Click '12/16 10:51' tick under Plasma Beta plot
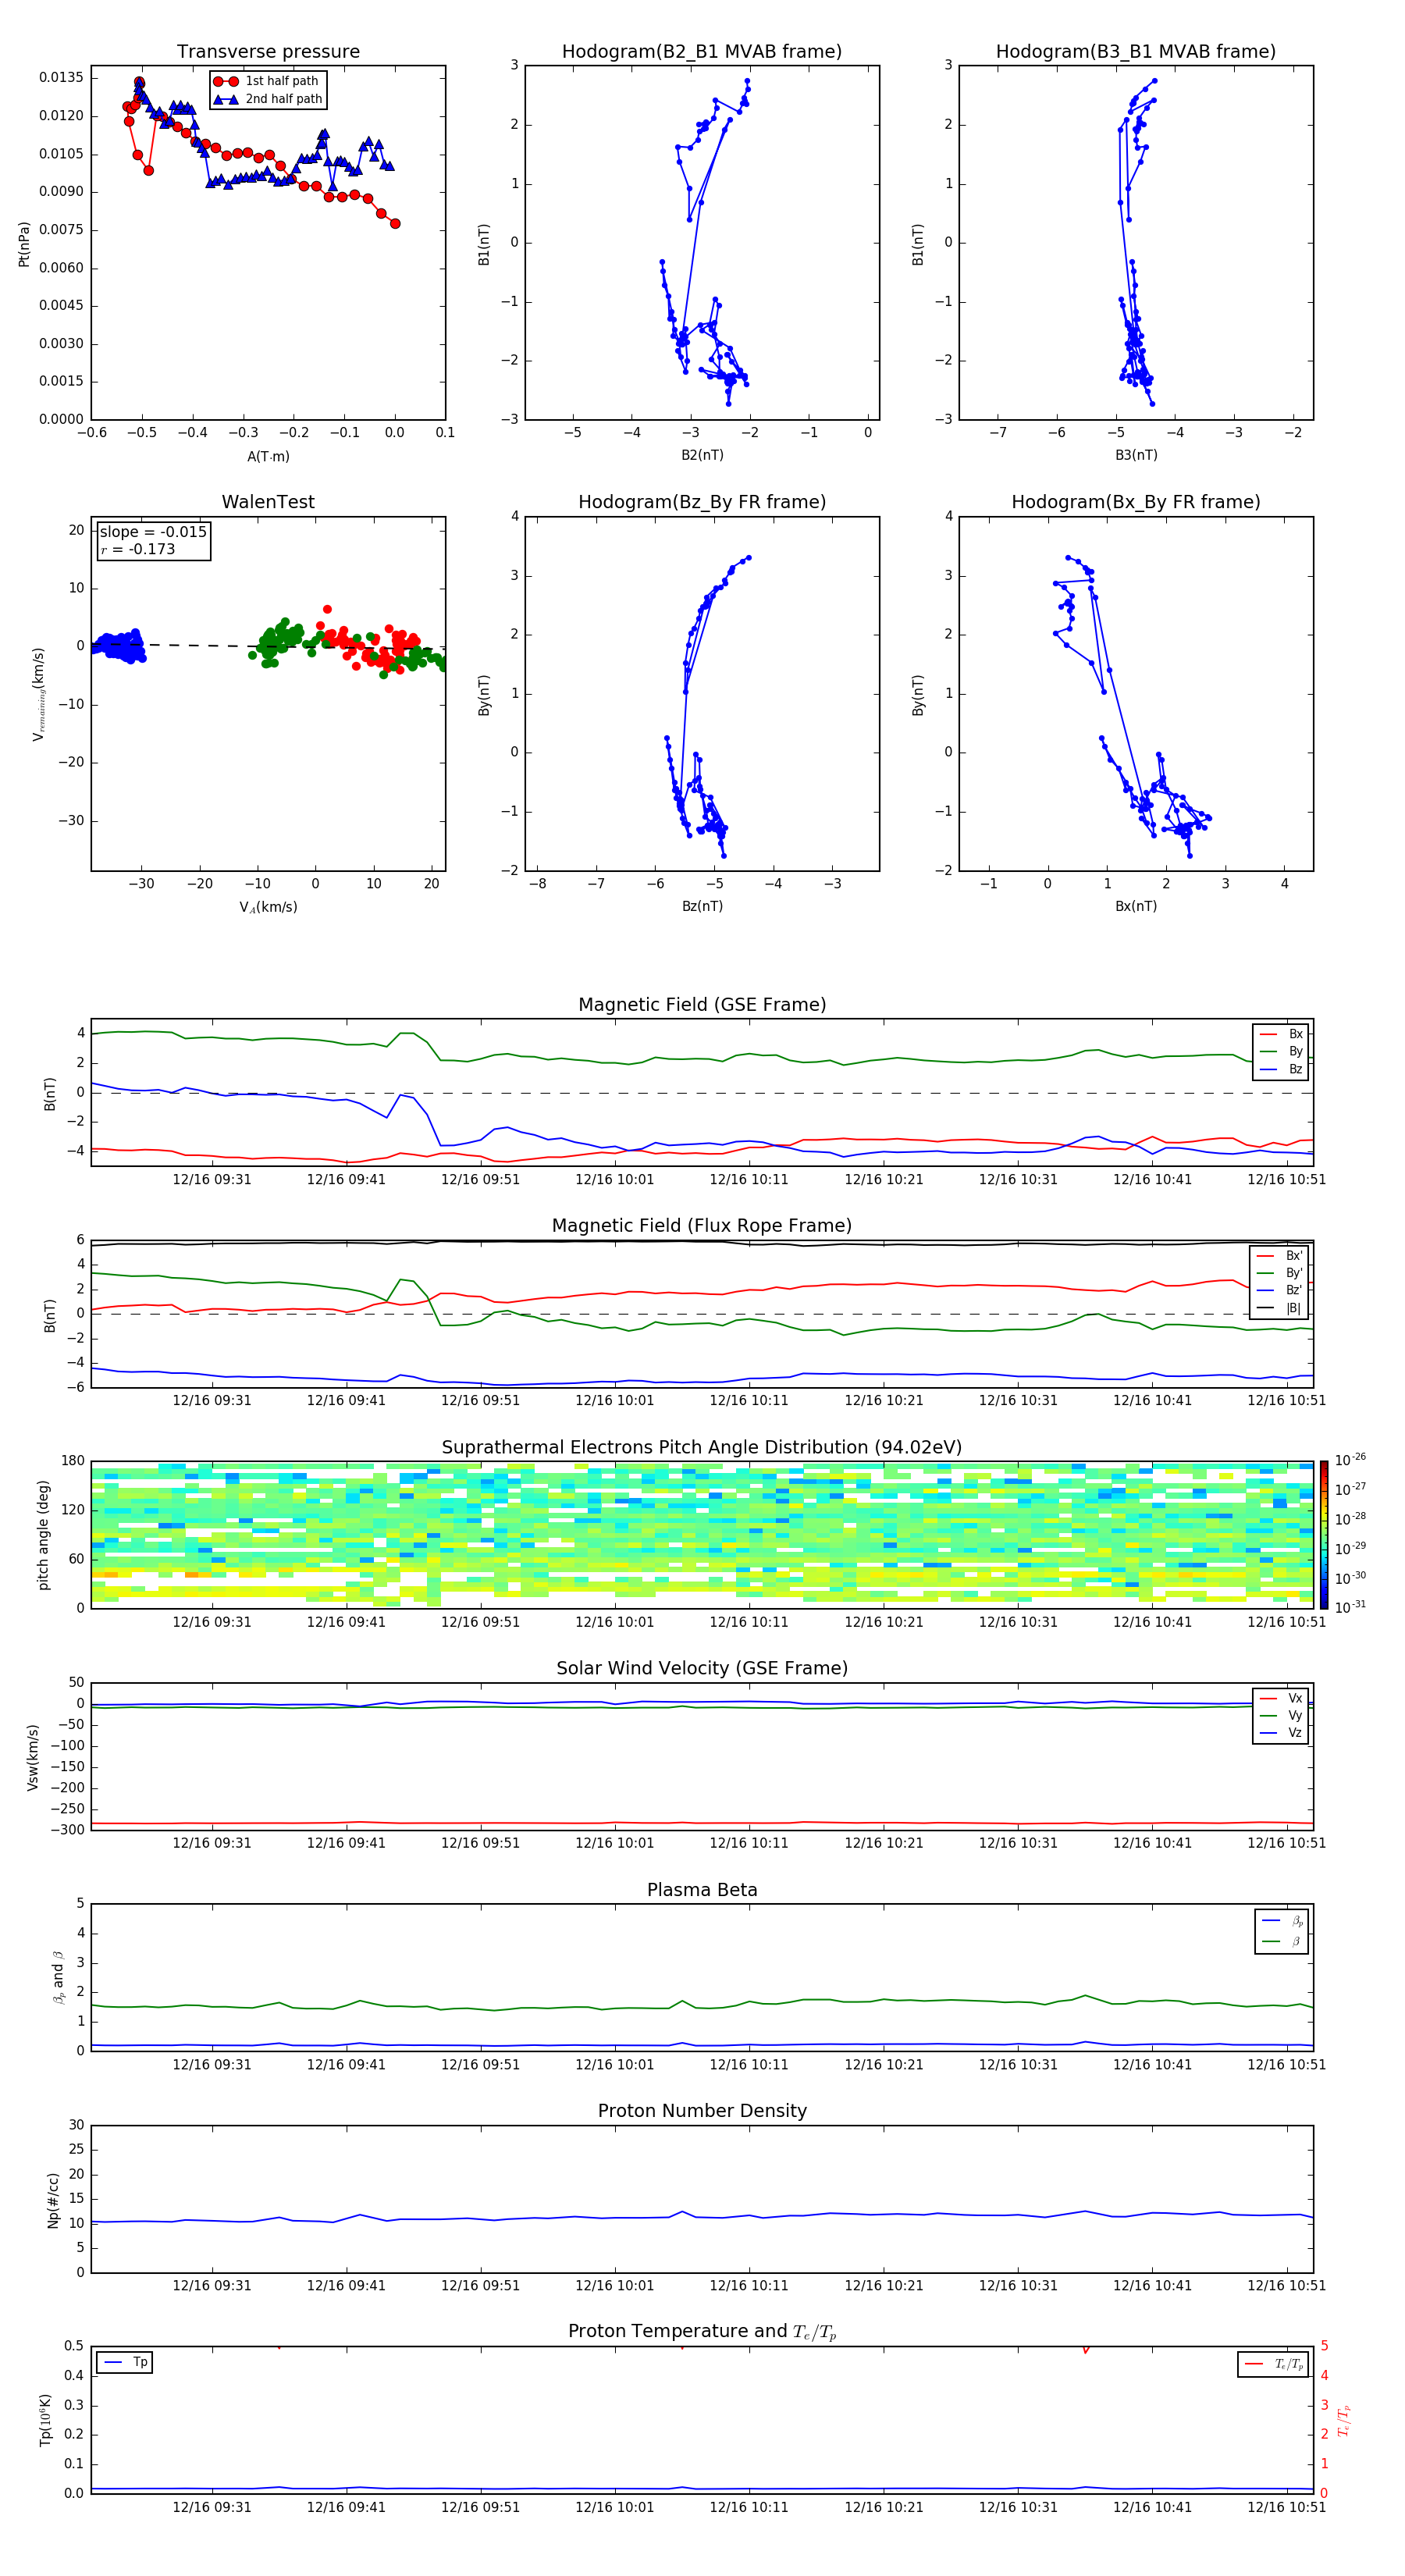This screenshot has height=2576, width=1405. tap(1286, 2065)
